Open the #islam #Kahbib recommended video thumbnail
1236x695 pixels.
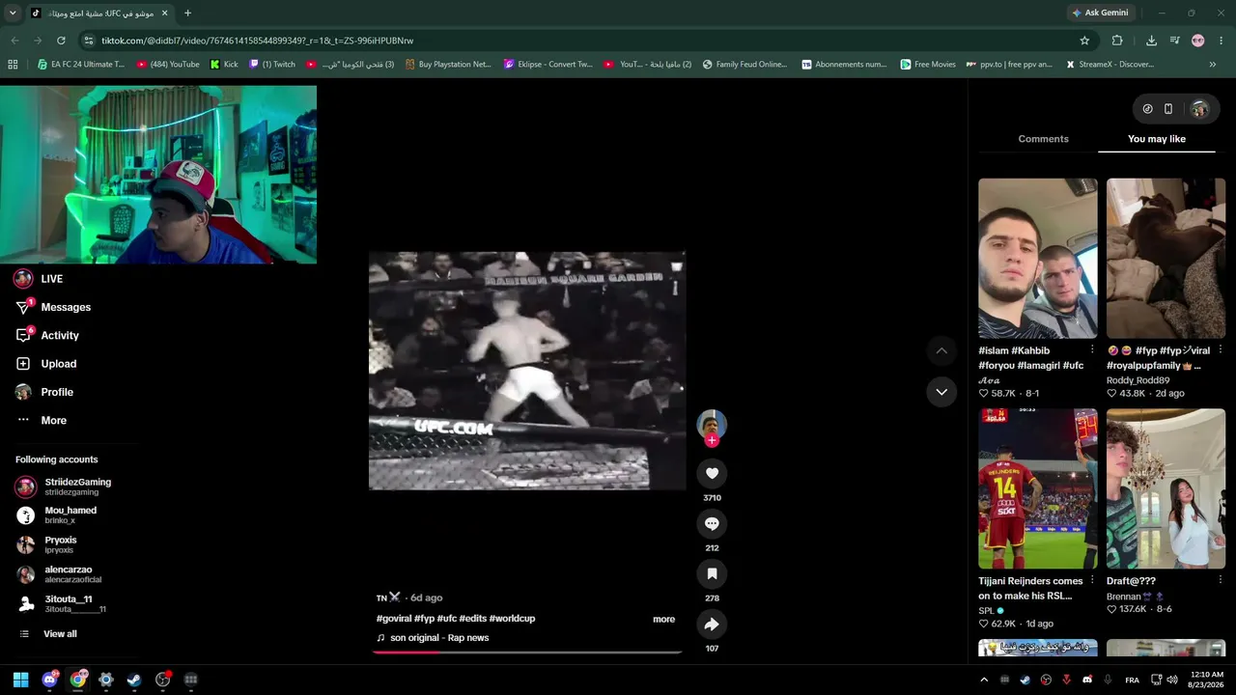(1037, 259)
